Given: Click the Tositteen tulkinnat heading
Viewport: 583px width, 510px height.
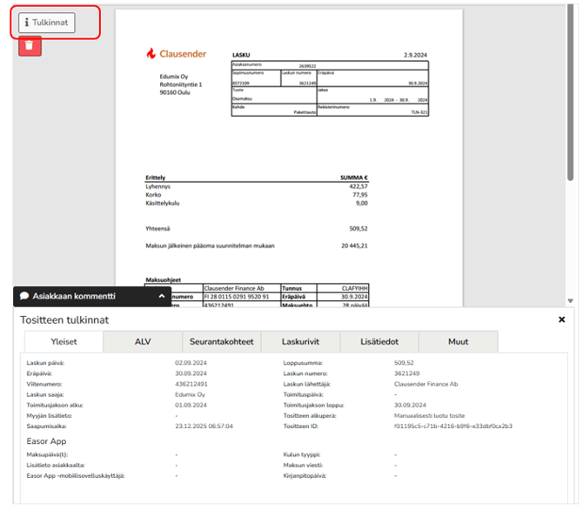Looking at the screenshot, I should pyautogui.click(x=64, y=320).
